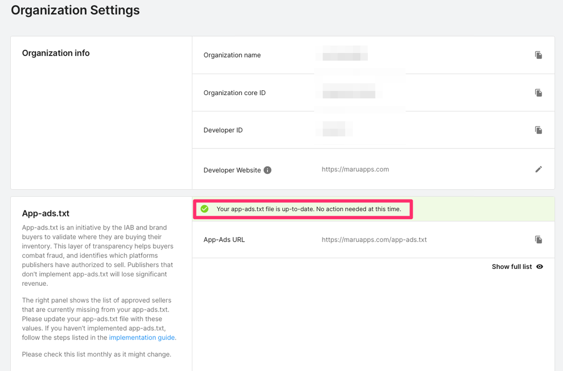This screenshot has height=371, width=563.
Task: Click the Organization Settings page heading
Action: [75, 10]
